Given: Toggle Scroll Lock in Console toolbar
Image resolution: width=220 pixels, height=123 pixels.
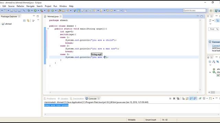Looking at the screenshot, I should tap(187, 98).
